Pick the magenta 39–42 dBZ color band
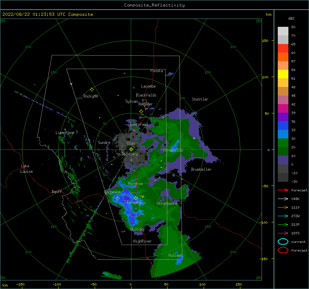 point(283,108)
